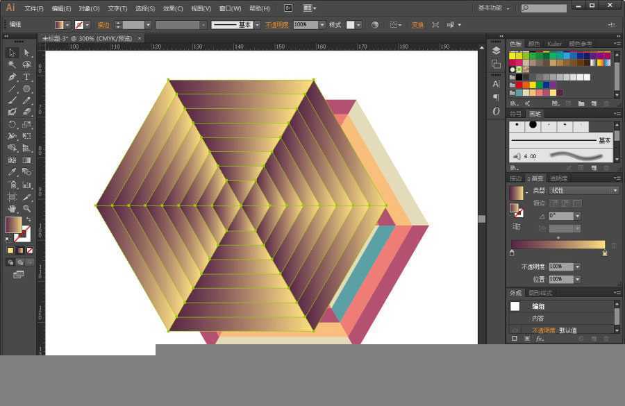Select the Type tool
Image resolution: width=625 pixels, height=406 pixels.
tap(26, 77)
